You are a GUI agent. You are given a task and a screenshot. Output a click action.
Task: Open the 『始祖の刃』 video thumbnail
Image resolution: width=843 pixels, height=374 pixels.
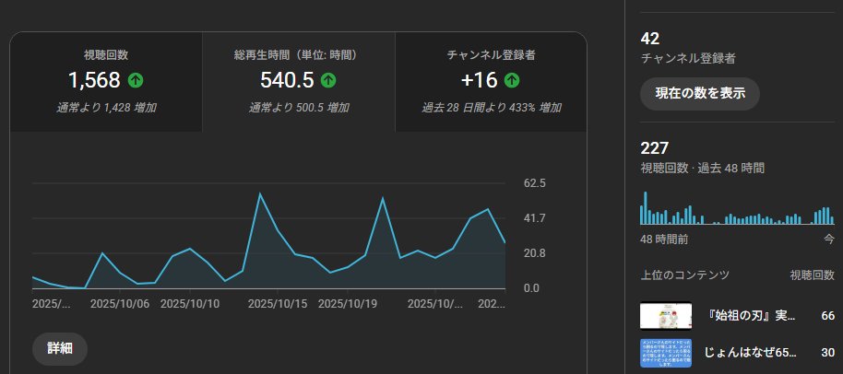point(666,316)
